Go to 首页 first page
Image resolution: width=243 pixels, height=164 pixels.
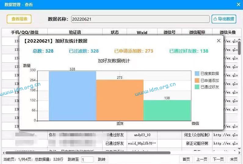pyautogui.click(x=186, y=159)
